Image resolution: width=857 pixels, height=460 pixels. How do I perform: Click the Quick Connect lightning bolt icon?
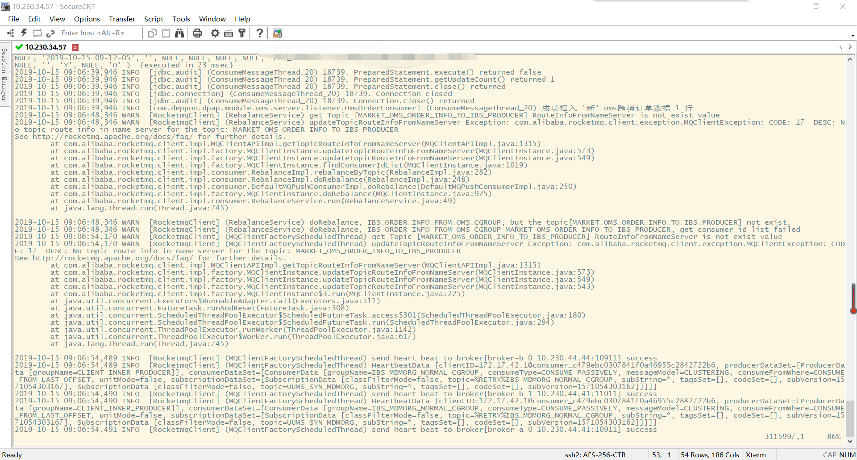tap(24, 33)
